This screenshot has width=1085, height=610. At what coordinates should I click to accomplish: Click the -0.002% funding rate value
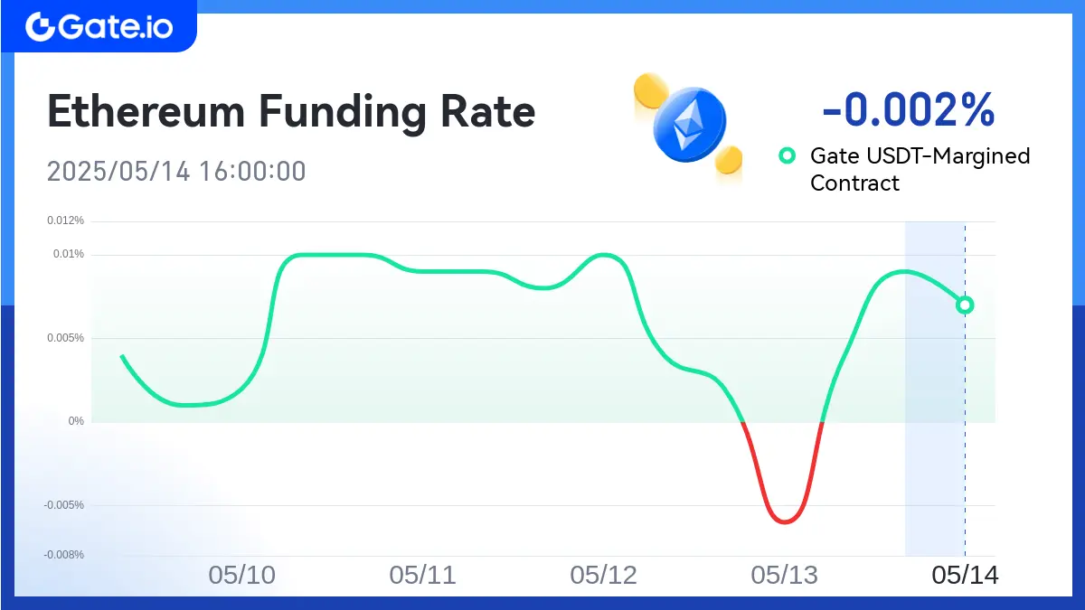point(908,109)
